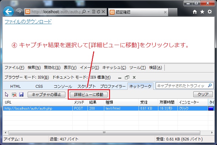Image resolution: width=217 pixels, height=145 pixels.
Task: Click the search magnifier in address bar
Action: 84,12
